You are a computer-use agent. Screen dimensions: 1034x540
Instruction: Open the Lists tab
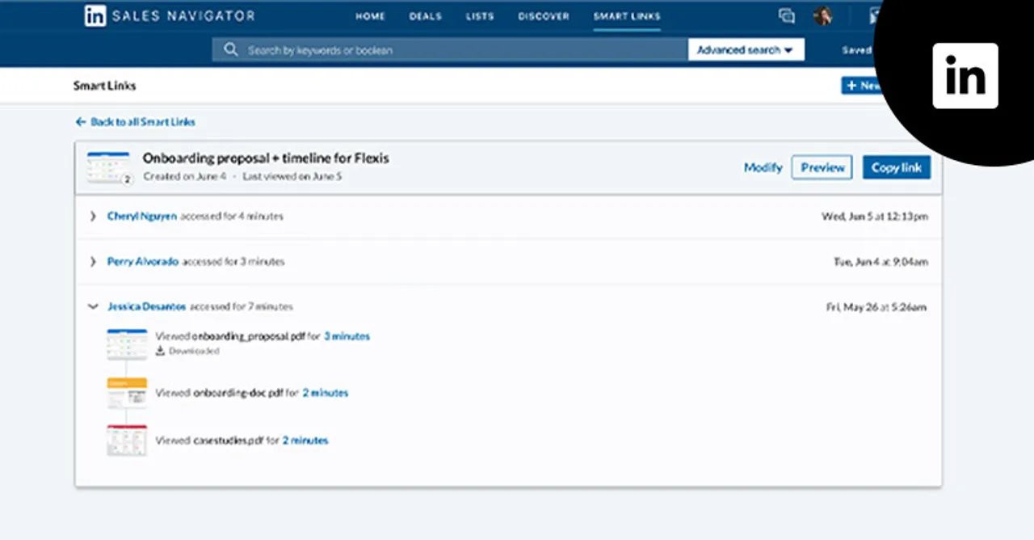pyautogui.click(x=480, y=16)
